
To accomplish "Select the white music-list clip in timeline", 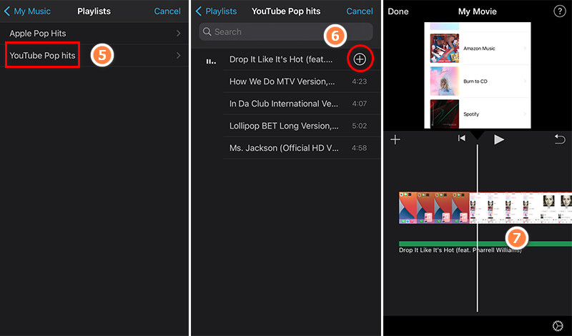I will [x=521, y=207].
